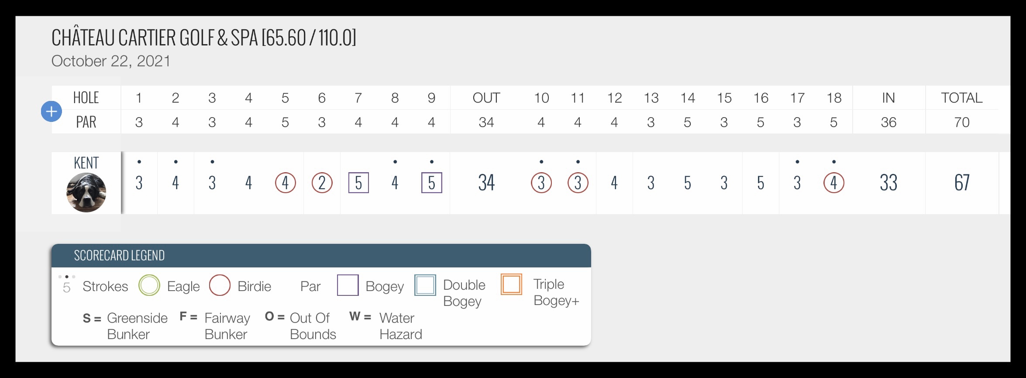The height and width of the screenshot is (378, 1026).
Task: Click the Triple Bogey+ orange box
Action: [511, 284]
